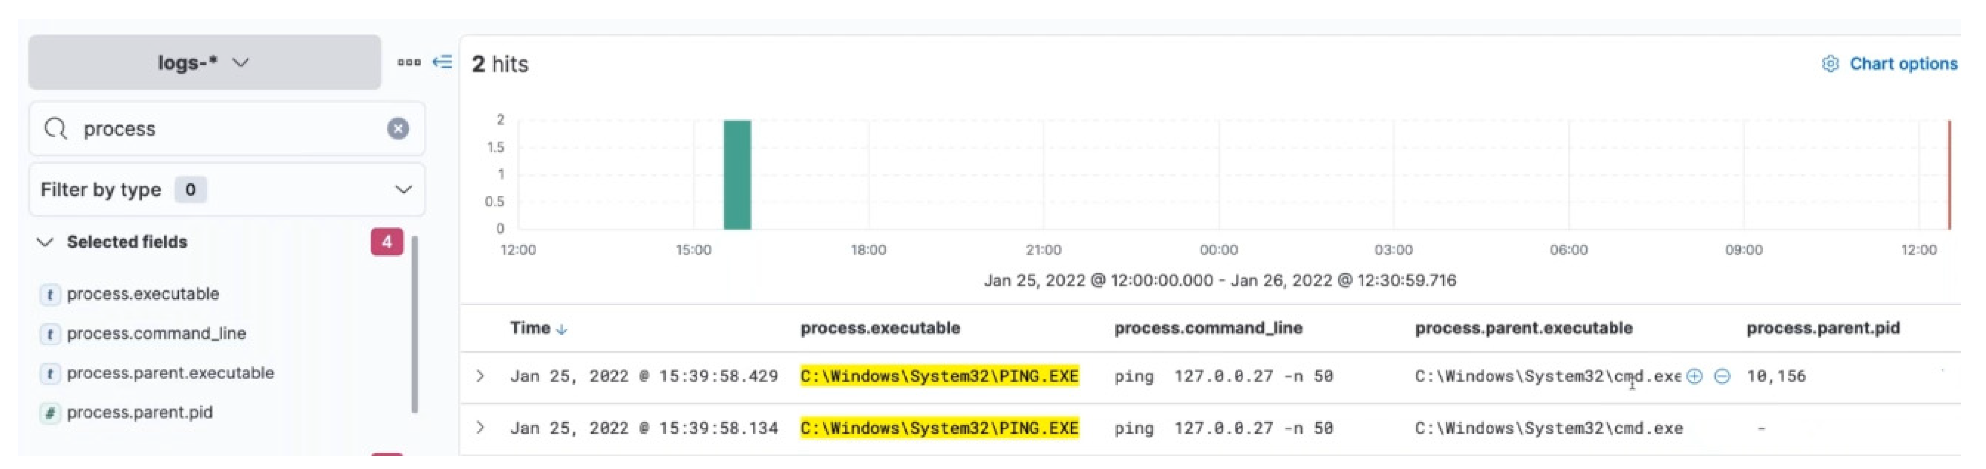Viewport: 1986px width, 469px height.
Task: Sort by the Time column header
Action: (530, 328)
